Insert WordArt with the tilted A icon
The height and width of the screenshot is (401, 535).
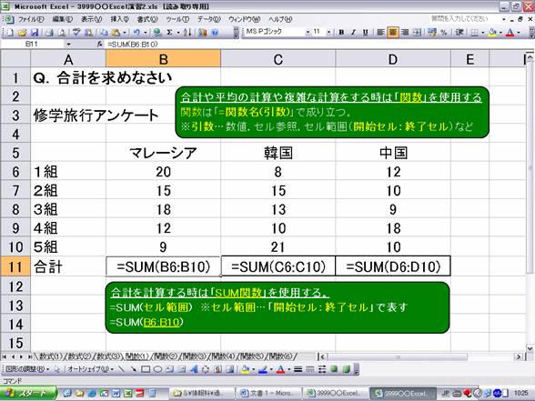(x=194, y=369)
